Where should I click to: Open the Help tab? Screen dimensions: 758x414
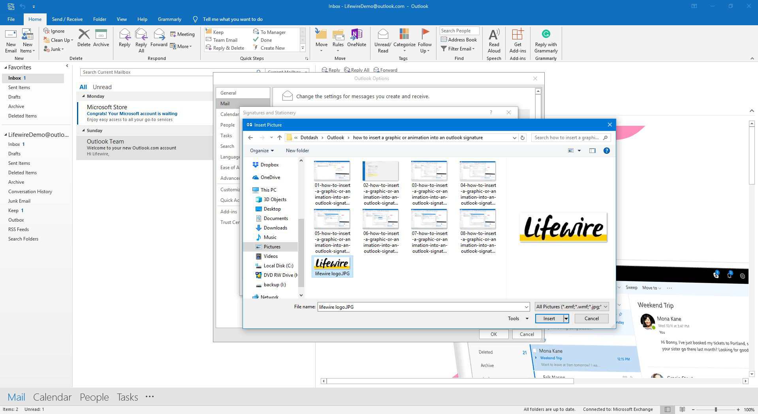(x=142, y=19)
